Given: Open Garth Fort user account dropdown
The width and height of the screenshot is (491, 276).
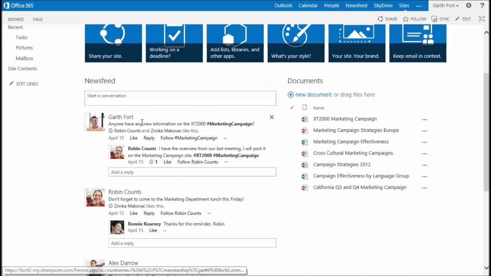Looking at the screenshot, I should (445, 5).
